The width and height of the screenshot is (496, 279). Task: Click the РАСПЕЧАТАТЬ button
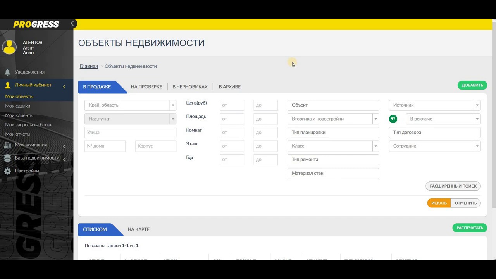[470, 228]
